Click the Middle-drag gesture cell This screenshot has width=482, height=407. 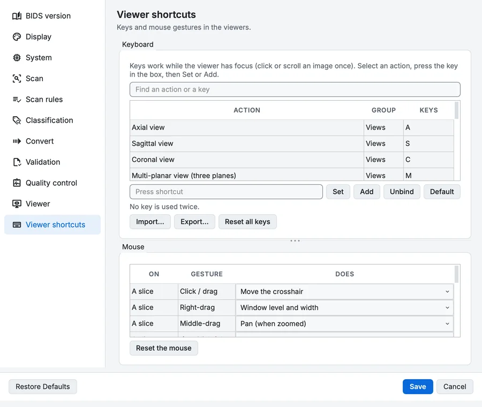(x=207, y=323)
